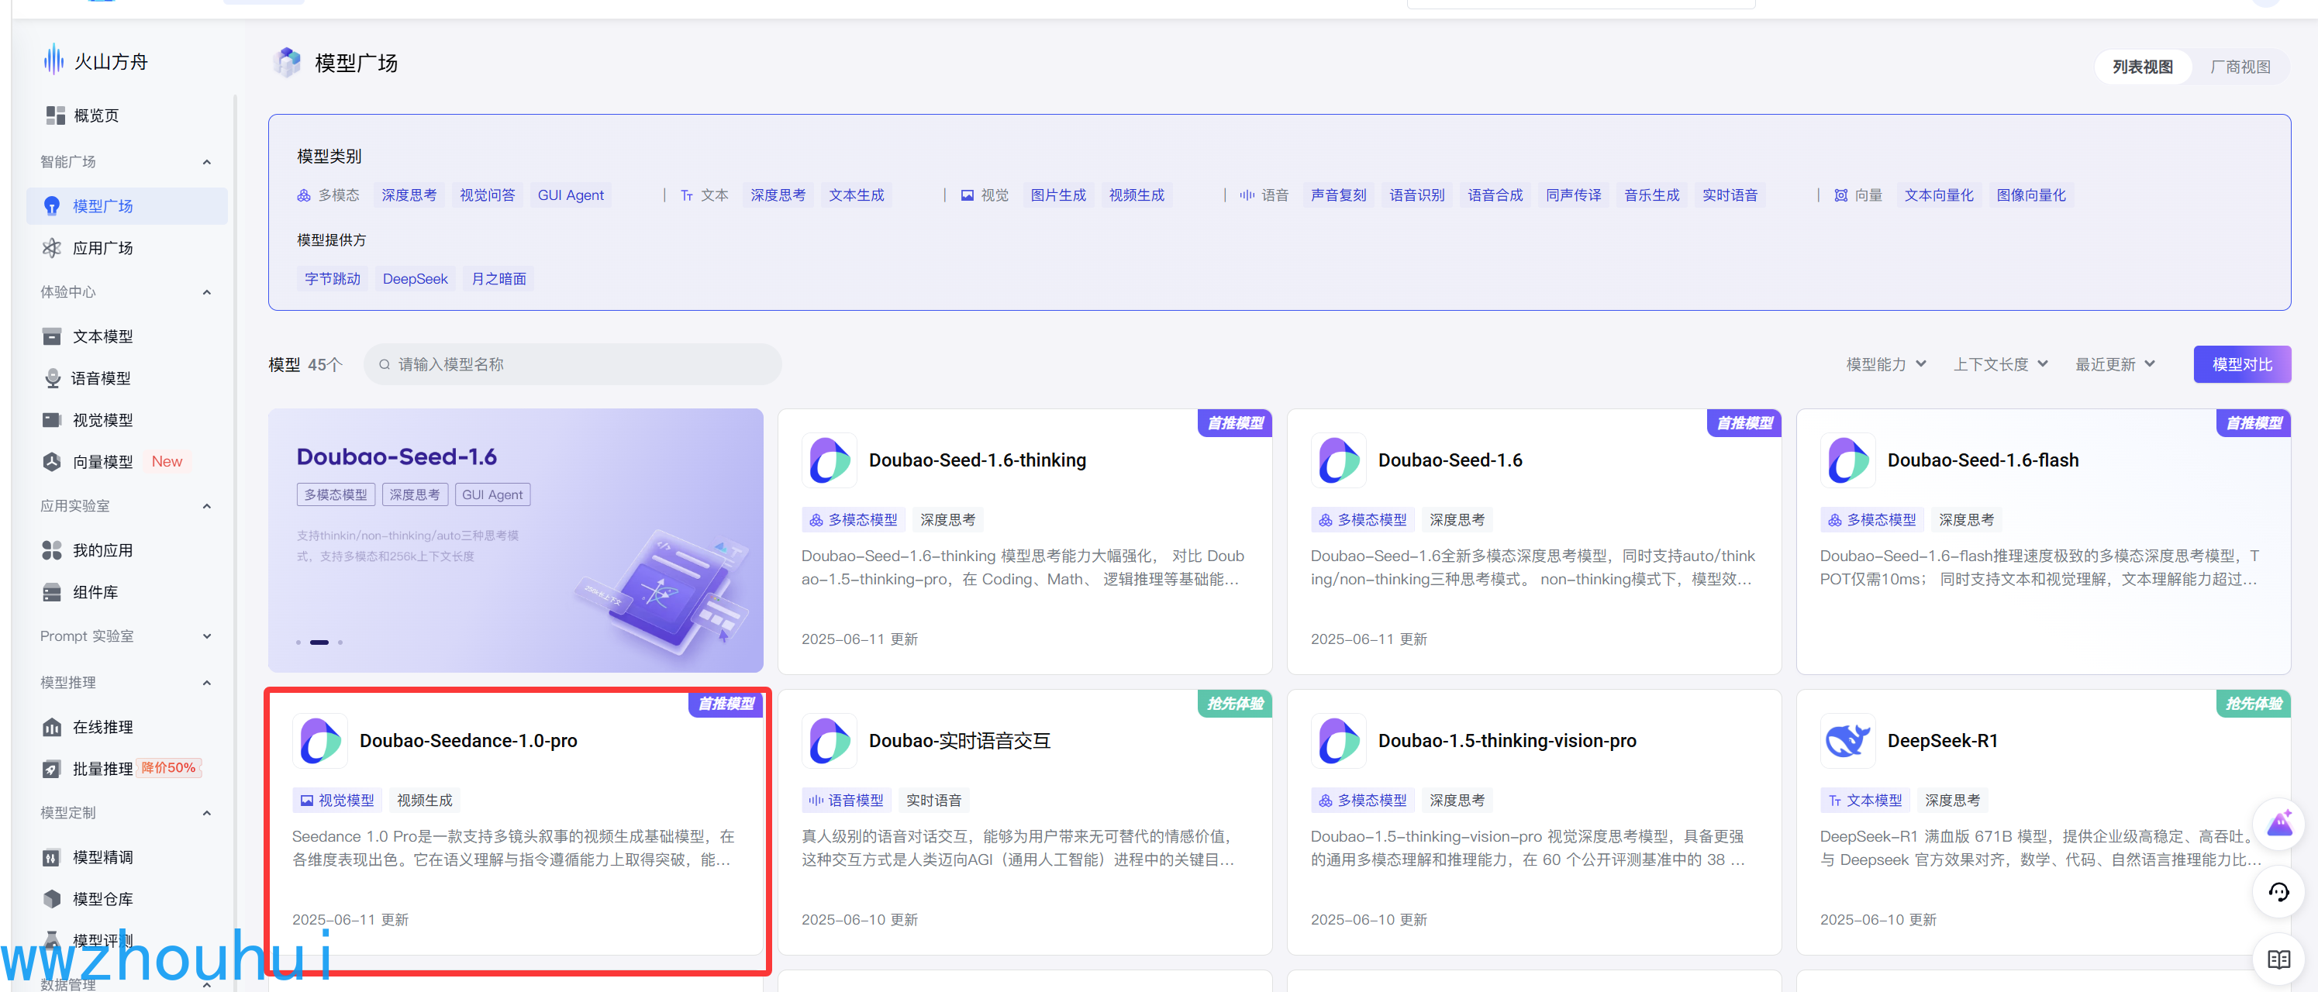Click Doubao-实时语音交互 model icon
This screenshot has height=992, width=2318.
click(830, 741)
